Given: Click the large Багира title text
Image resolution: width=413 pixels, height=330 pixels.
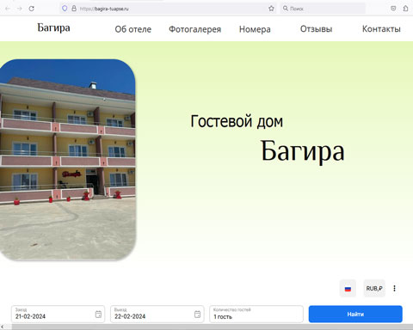Looking at the screenshot, I should (303, 151).
